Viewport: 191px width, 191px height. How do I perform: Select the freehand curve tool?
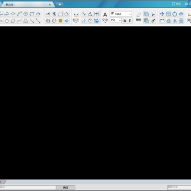click(x=19, y=21)
